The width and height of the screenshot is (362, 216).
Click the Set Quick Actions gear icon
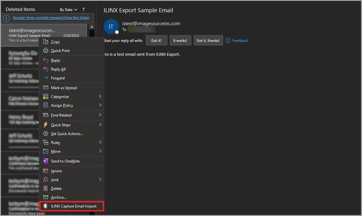46,134
